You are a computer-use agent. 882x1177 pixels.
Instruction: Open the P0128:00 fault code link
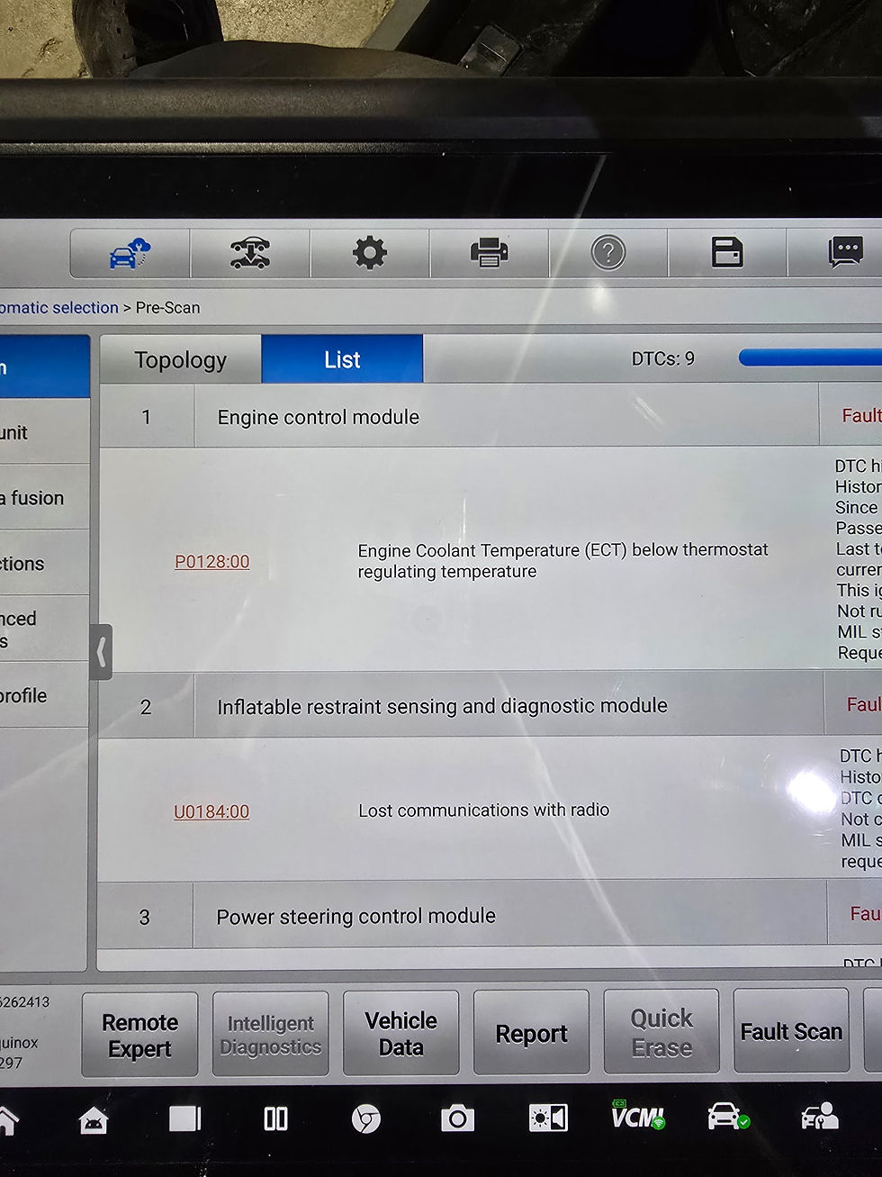211,562
